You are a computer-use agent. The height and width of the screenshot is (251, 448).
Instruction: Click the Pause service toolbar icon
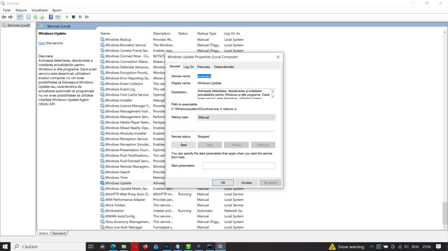[x=80, y=17]
